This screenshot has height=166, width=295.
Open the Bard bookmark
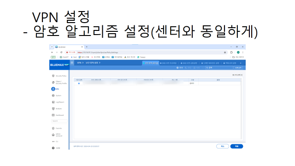(74, 57)
